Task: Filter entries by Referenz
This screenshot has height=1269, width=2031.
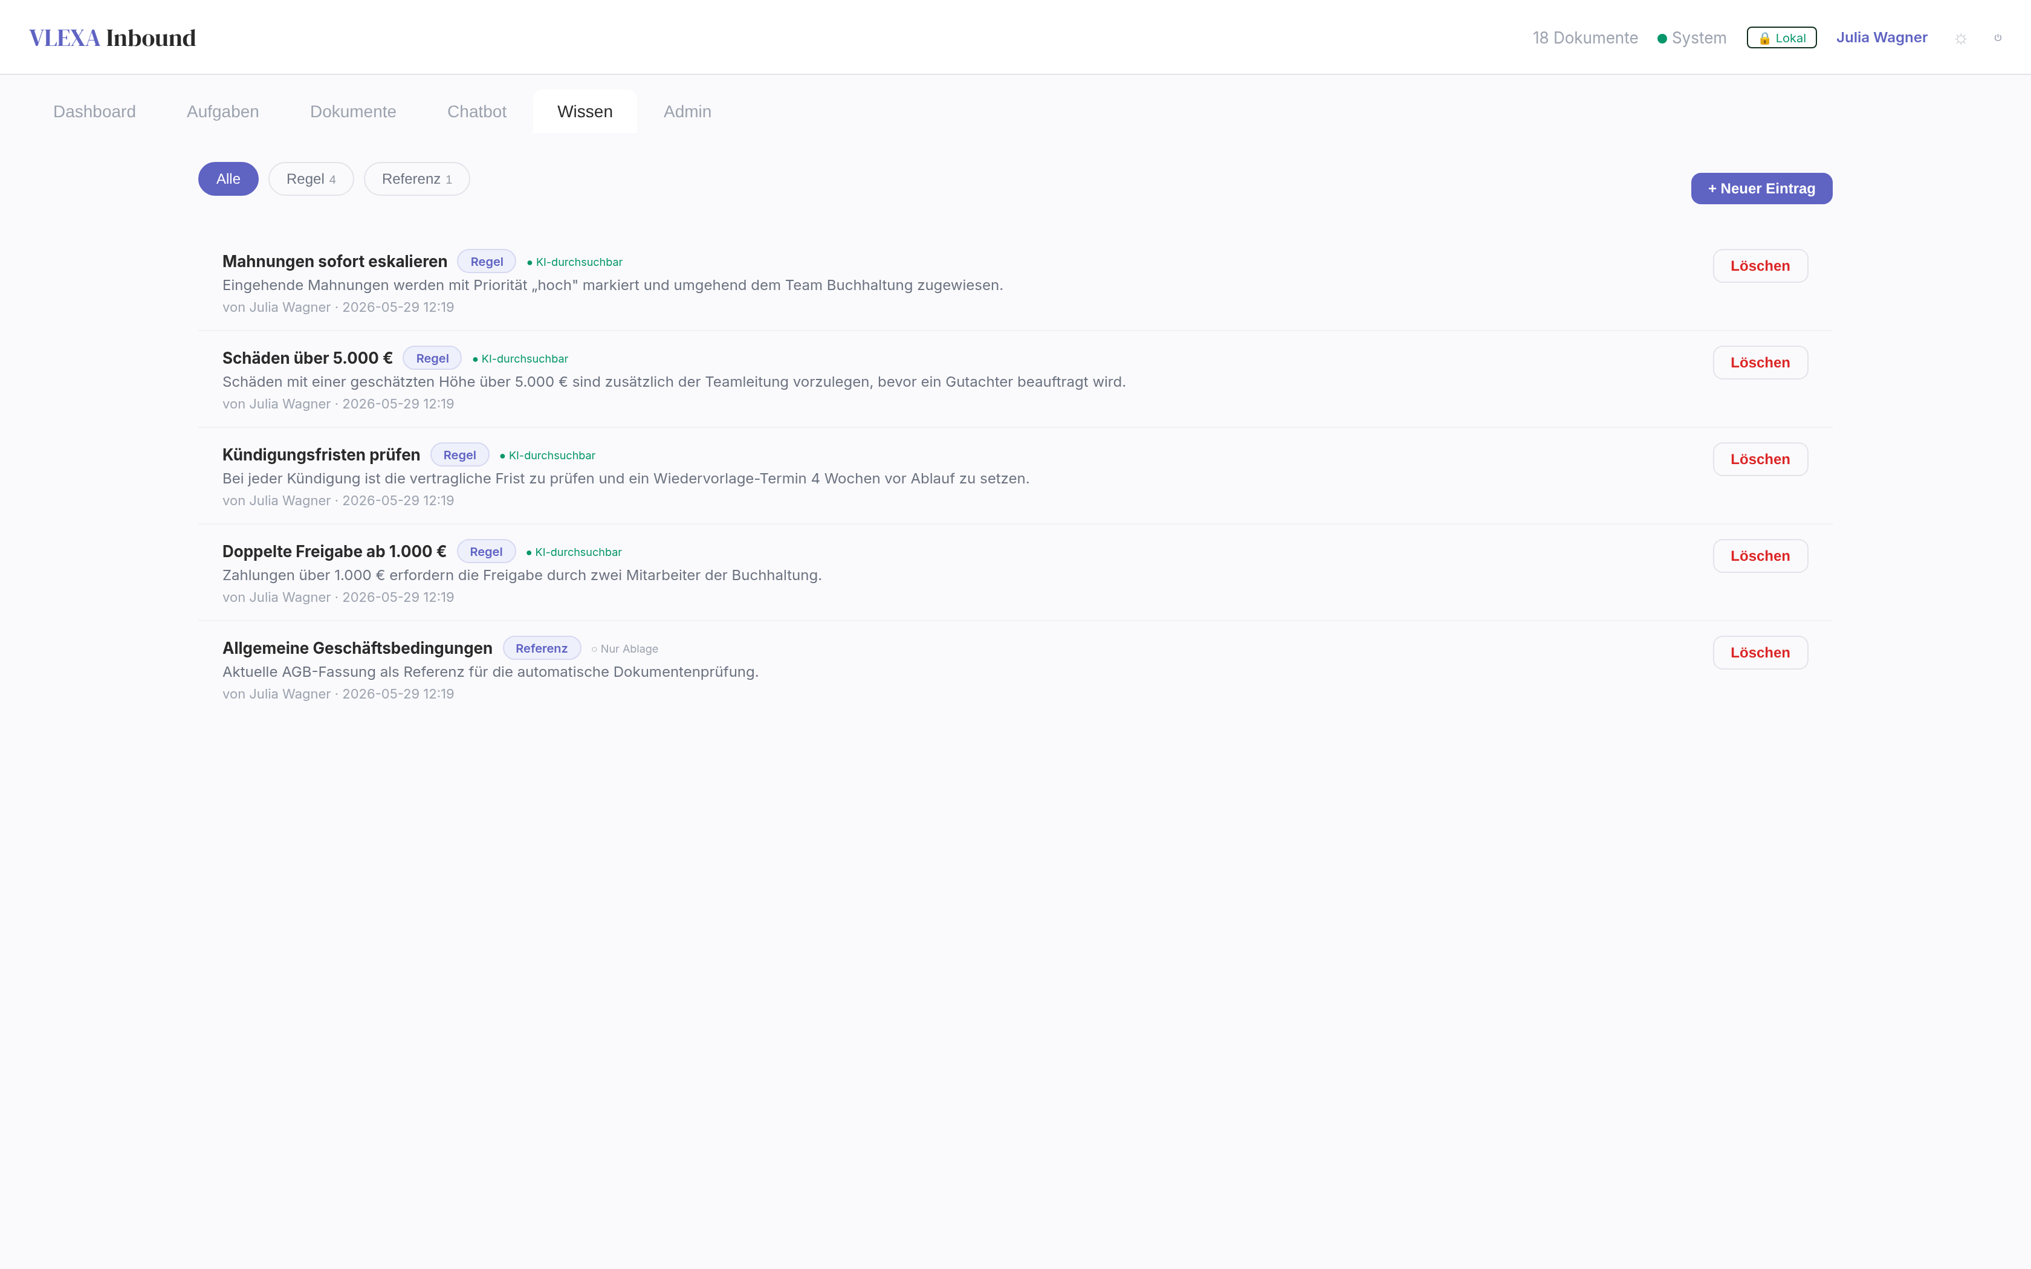Action: (x=416, y=179)
